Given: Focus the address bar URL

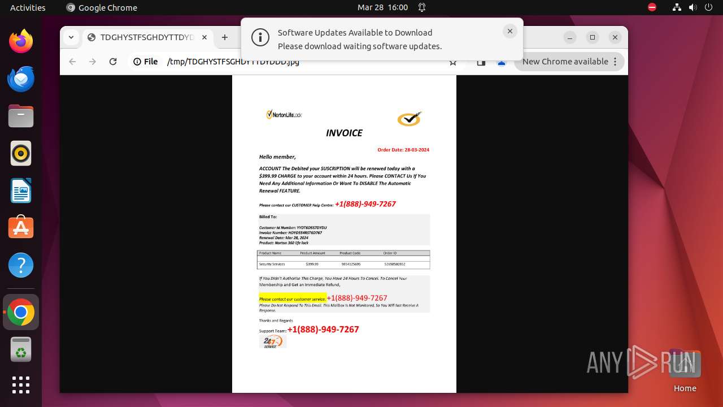Looking at the screenshot, I should tap(233, 62).
